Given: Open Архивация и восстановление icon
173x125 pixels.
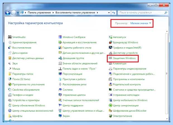Looking at the screenshot, I should [x=60, y=42].
